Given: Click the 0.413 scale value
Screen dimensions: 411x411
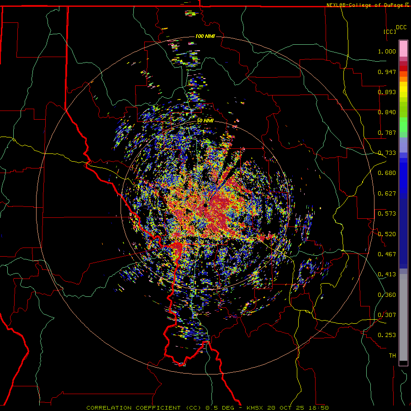Looking at the screenshot, I should (387, 274).
